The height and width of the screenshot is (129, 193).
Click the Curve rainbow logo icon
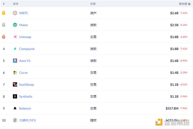(x=15, y=73)
